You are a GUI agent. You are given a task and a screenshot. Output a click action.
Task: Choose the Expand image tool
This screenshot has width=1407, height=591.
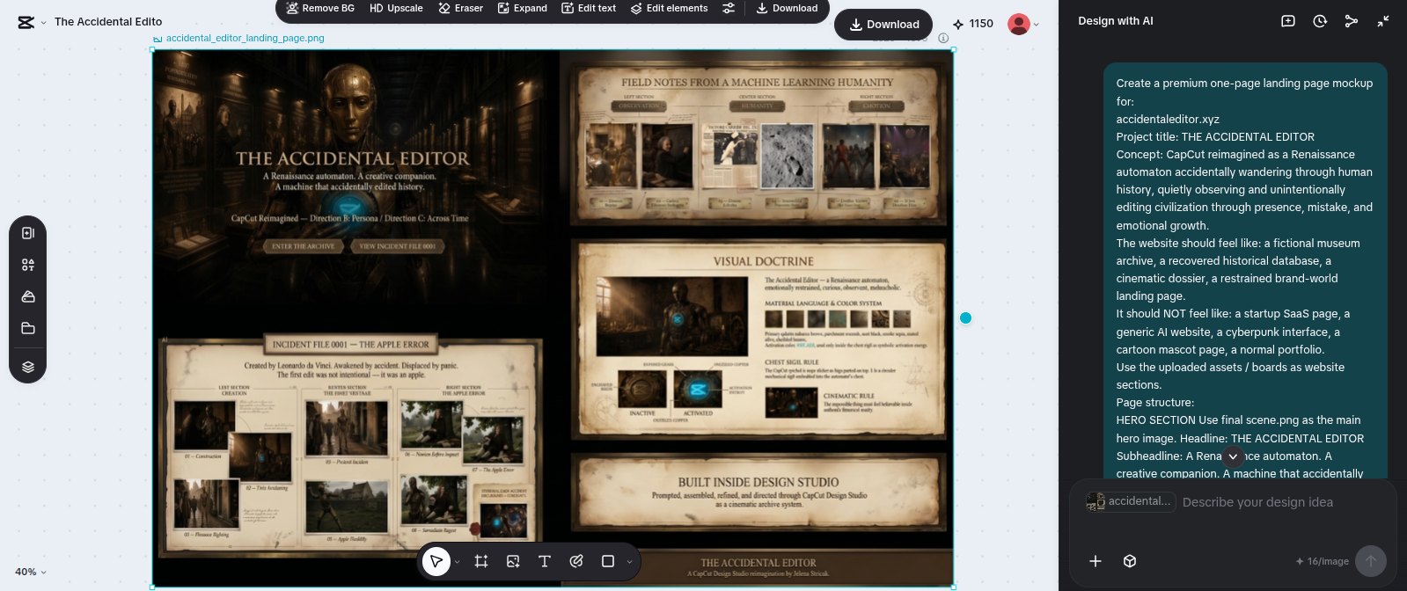(x=523, y=8)
